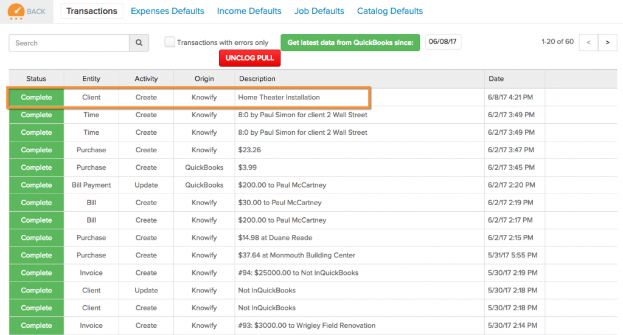The image size is (623, 335).
Task: Click the search magnifier icon button
Action: click(139, 43)
